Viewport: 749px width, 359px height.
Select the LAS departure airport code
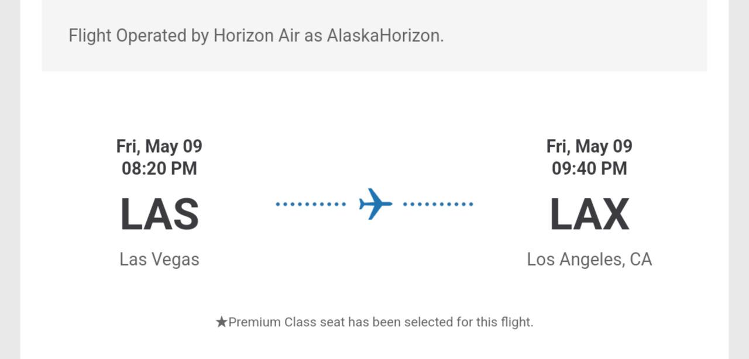click(159, 215)
